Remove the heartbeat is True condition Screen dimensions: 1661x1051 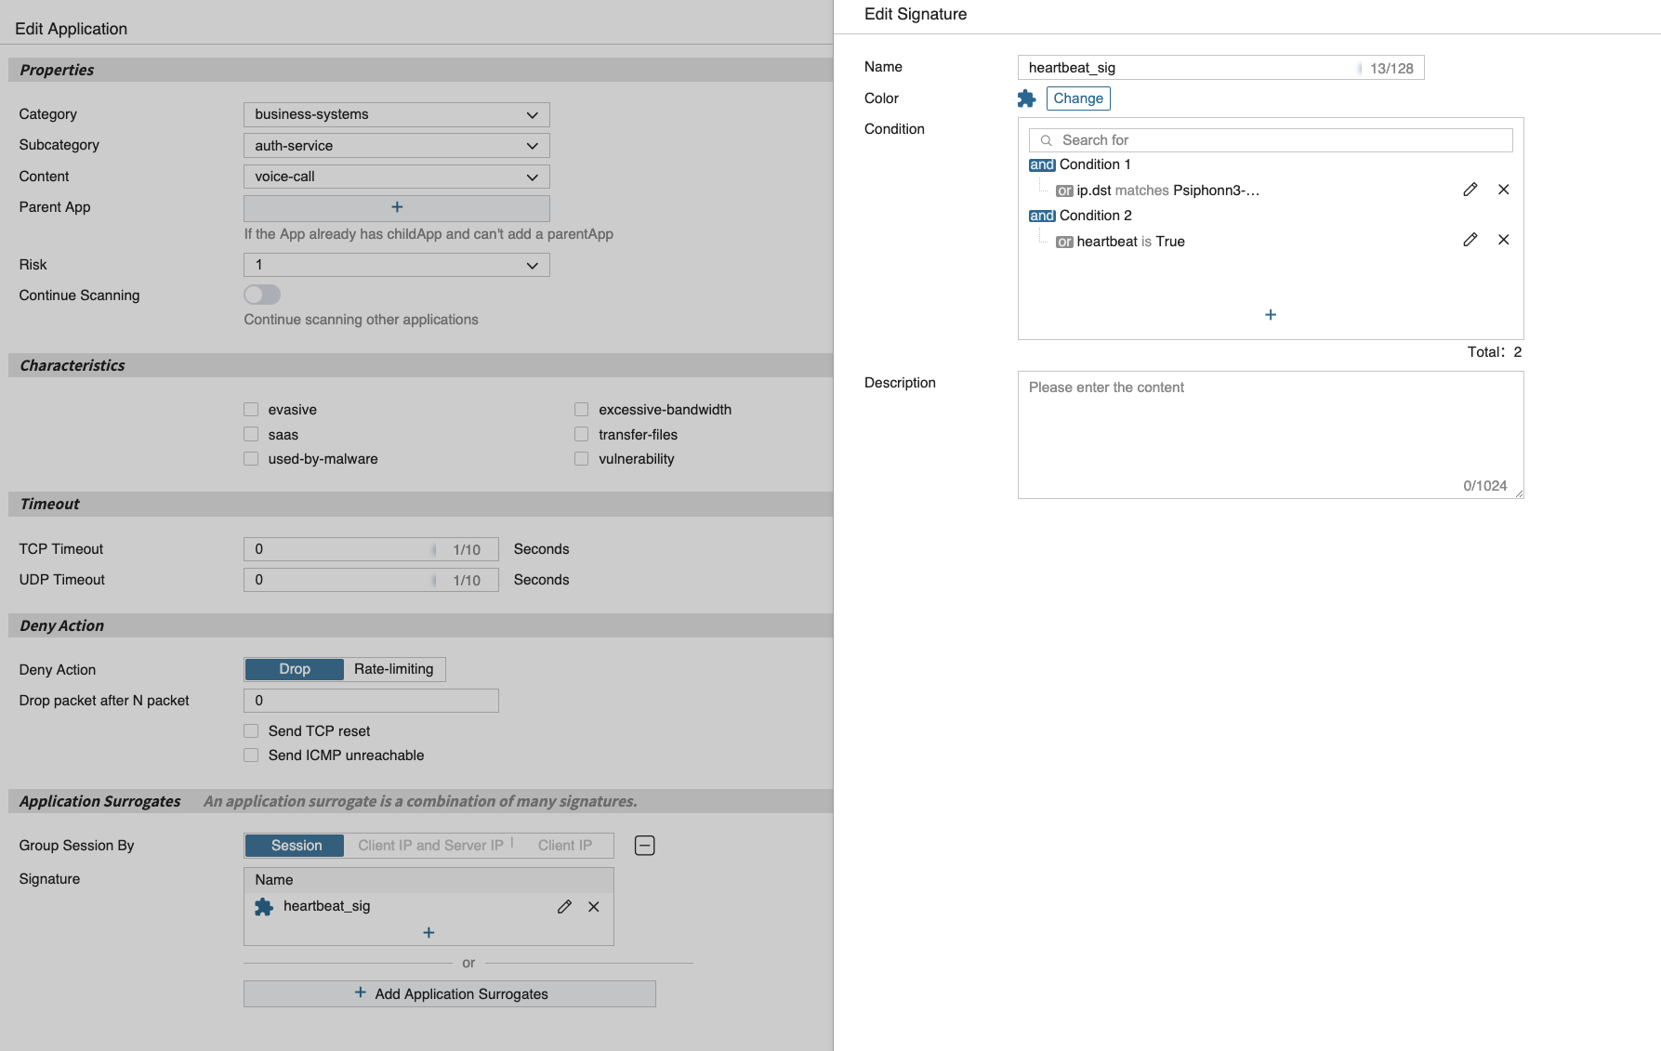[1503, 240]
